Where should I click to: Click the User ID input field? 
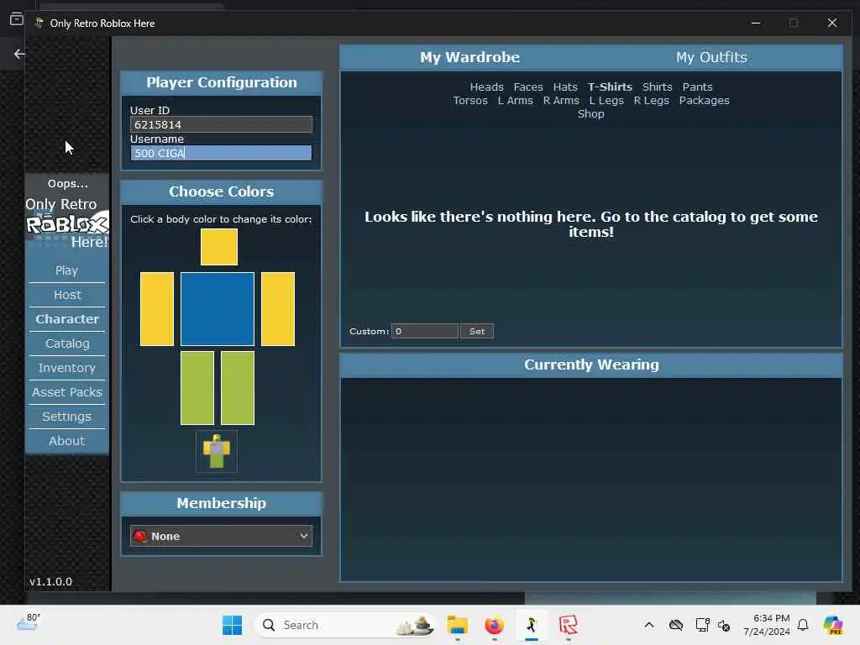221,124
